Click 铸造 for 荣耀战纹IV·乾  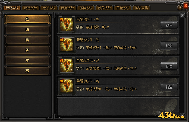[169, 87]
